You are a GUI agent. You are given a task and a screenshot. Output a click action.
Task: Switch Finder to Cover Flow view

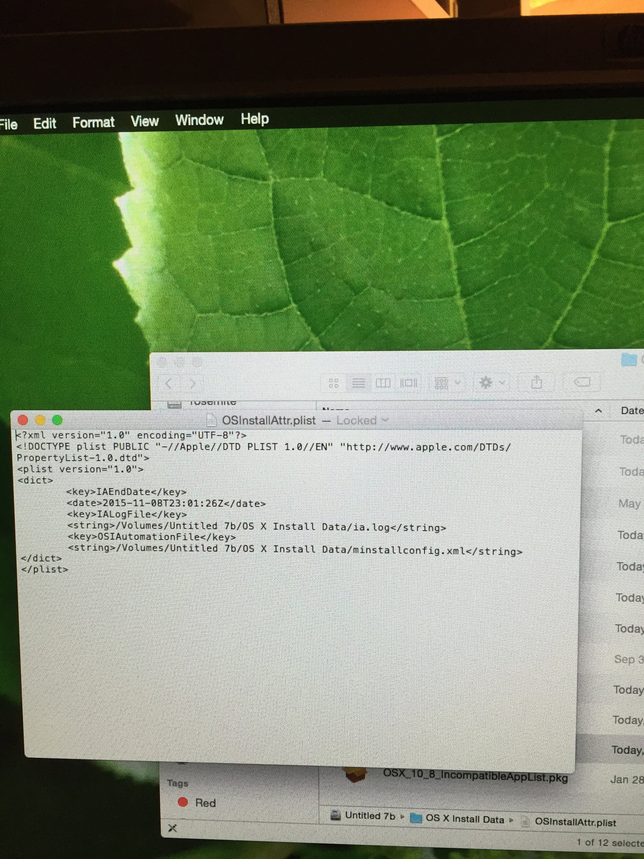(409, 383)
